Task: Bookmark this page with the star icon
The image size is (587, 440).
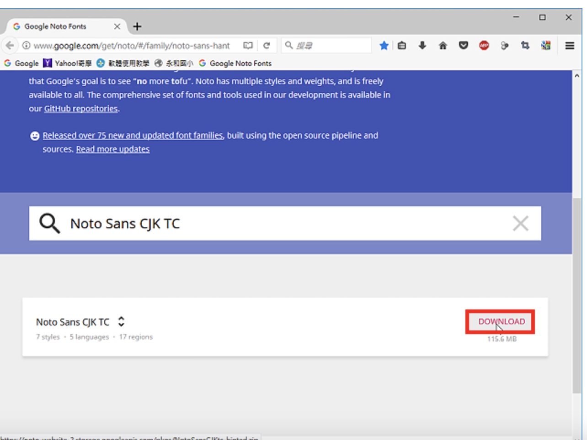Action: (x=384, y=45)
